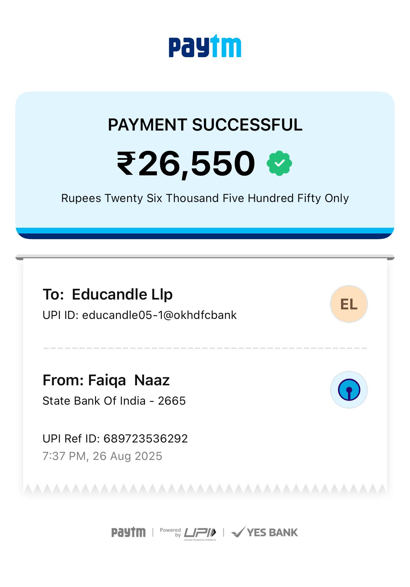Image resolution: width=410 pixels, height=587 pixels.
Task: Click the green verified checkmark badge
Action: (x=279, y=163)
